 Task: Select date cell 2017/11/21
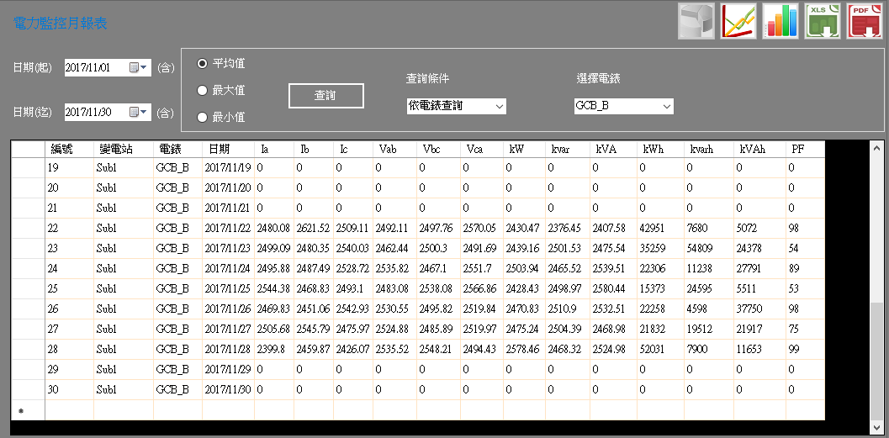(229, 208)
